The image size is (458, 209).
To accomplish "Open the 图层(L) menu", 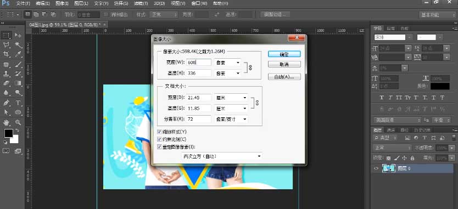I will [81, 3].
